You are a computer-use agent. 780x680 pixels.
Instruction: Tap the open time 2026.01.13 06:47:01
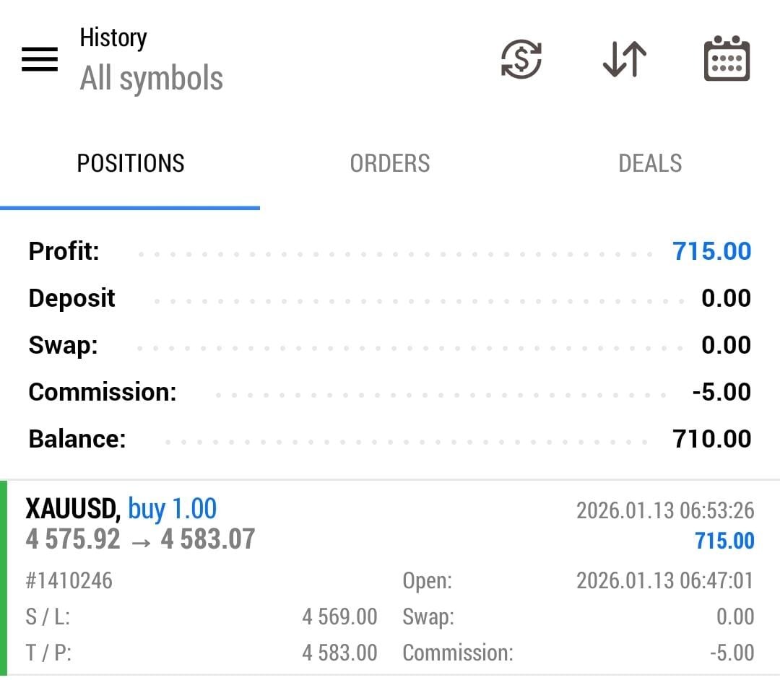[x=665, y=580]
